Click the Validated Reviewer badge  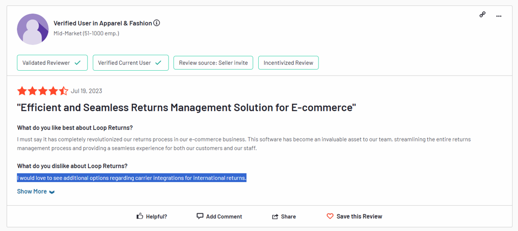tap(52, 62)
